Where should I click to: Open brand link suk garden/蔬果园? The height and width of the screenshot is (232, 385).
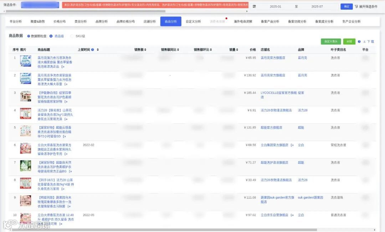click(x=310, y=198)
